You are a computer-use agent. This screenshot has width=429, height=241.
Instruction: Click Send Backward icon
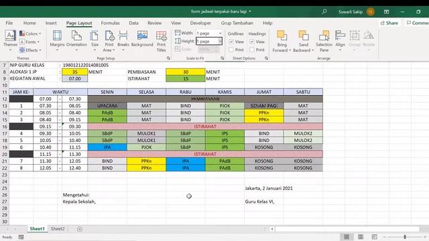304,36
